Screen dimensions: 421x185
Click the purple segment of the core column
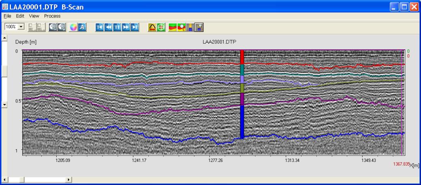[242, 99]
